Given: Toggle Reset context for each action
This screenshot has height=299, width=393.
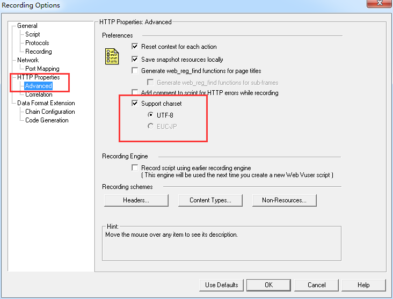Looking at the screenshot, I should coord(135,46).
